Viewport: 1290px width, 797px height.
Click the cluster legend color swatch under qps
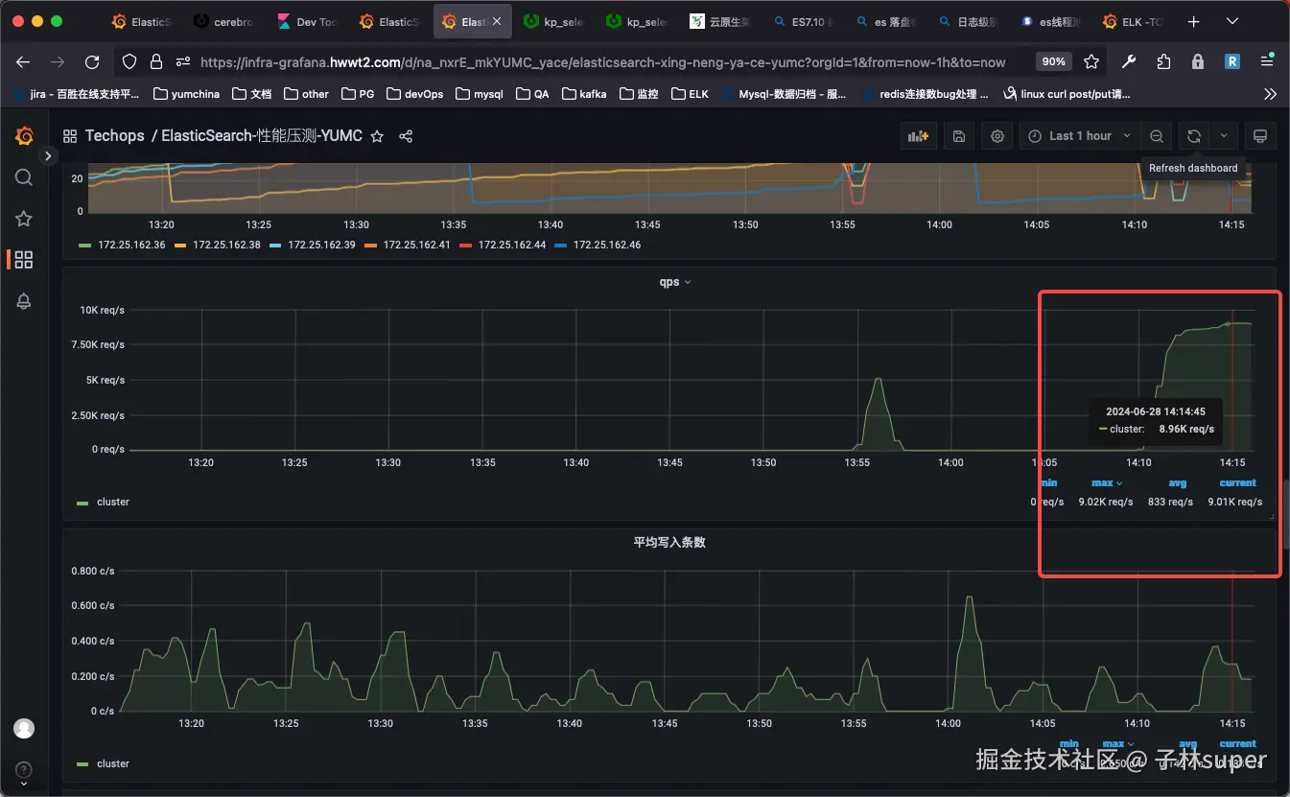[x=82, y=503]
